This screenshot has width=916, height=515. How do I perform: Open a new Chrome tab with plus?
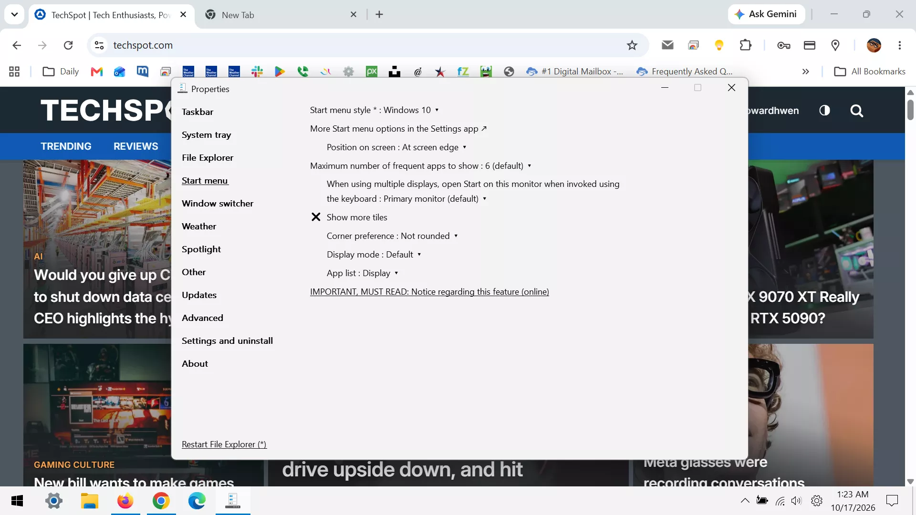[379, 15]
